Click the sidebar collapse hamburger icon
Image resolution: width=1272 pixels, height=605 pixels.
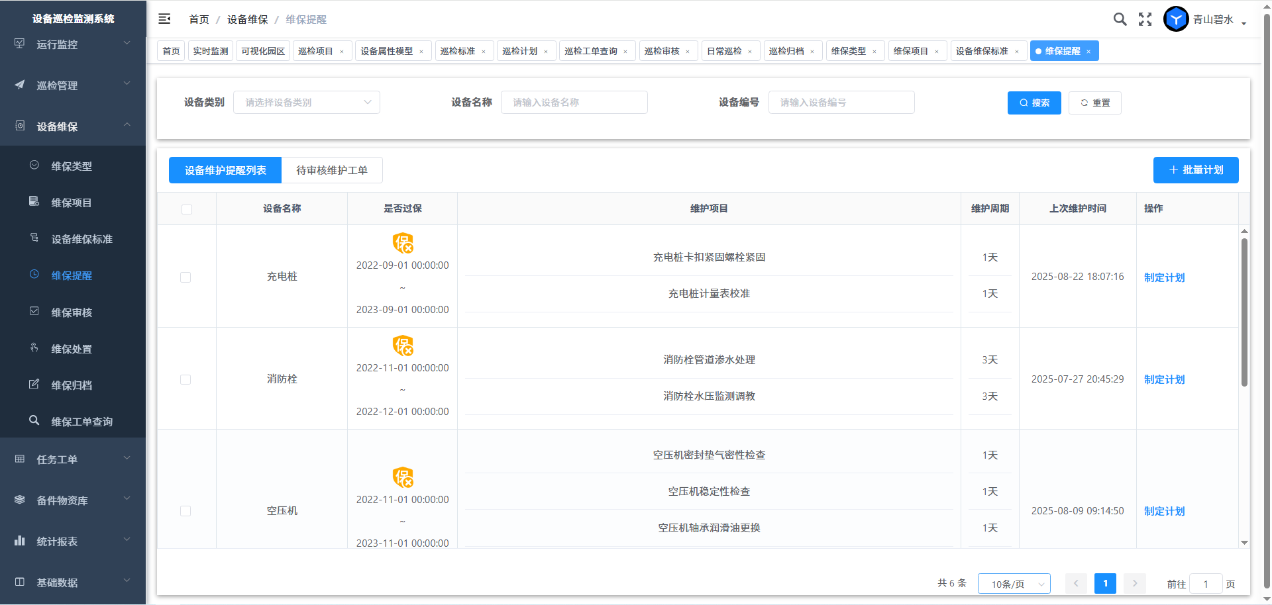tap(164, 19)
